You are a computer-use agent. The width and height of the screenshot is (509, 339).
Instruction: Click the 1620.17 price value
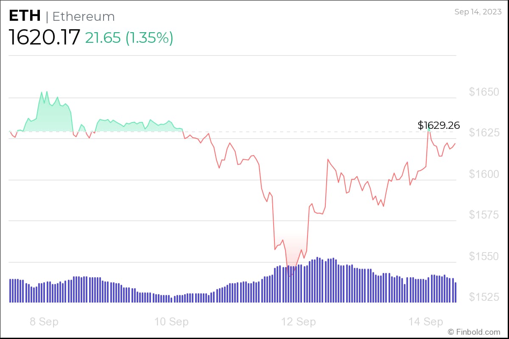coord(44,37)
